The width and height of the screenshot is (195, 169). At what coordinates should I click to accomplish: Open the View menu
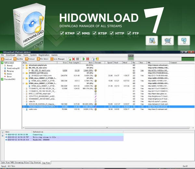click(x=19, y=55)
